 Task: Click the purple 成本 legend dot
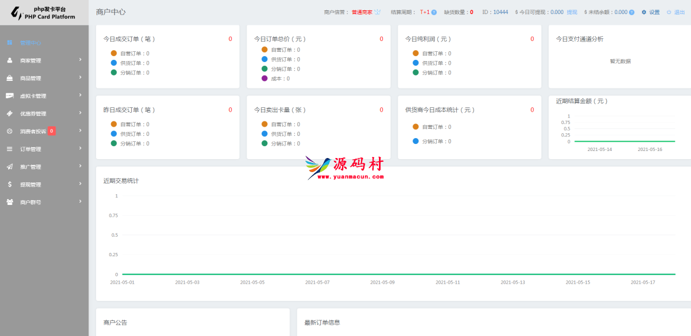pos(265,78)
